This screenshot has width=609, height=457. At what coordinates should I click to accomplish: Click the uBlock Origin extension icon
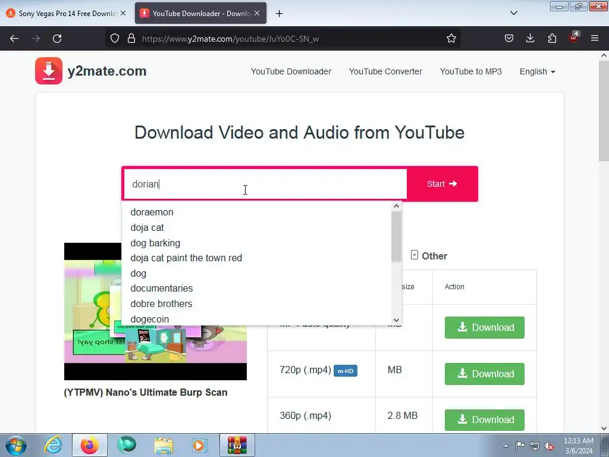(x=573, y=37)
